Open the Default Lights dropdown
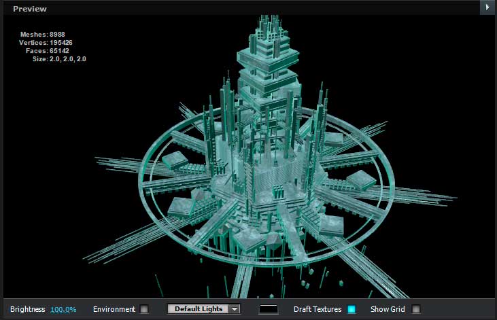This screenshot has height=320, width=497. pyautogui.click(x=197, y=309)
